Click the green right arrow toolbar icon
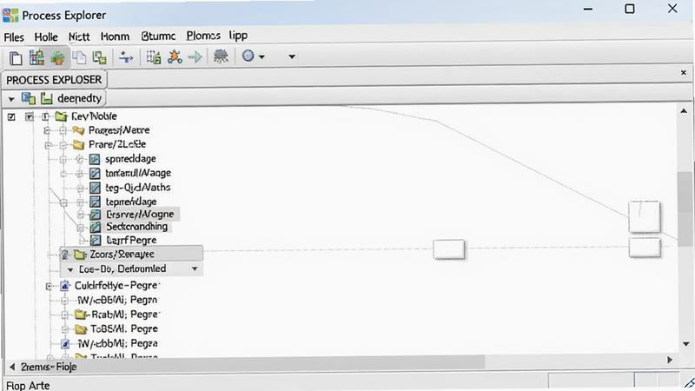695x391 pixels. pos(195,56)
